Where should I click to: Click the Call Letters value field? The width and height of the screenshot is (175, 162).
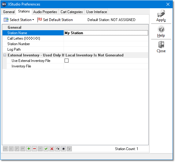(106, 38)
